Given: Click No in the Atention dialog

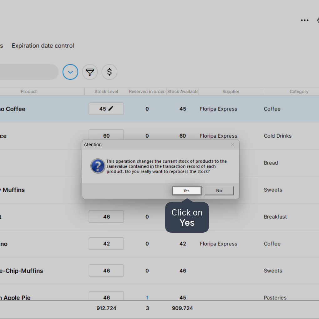Looking at the screenshot, I should [x=219, y=191].
